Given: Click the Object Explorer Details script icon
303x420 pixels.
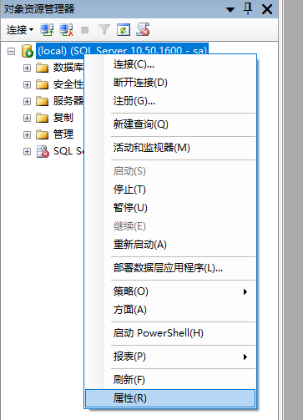Looking at the screenshot, I should 143,29.
